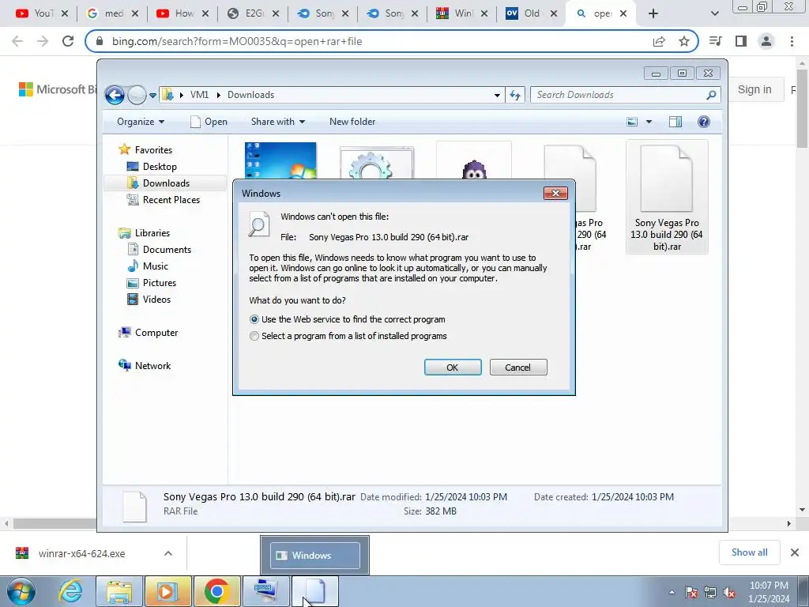Image resolution: width=809 pixels, height=607 pixels.
Task: Open a new Chrome tab
Action: click(x=653, y=13)
